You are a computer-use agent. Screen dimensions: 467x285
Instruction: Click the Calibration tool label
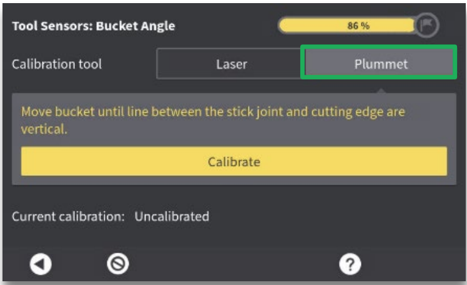click(57, 64)
